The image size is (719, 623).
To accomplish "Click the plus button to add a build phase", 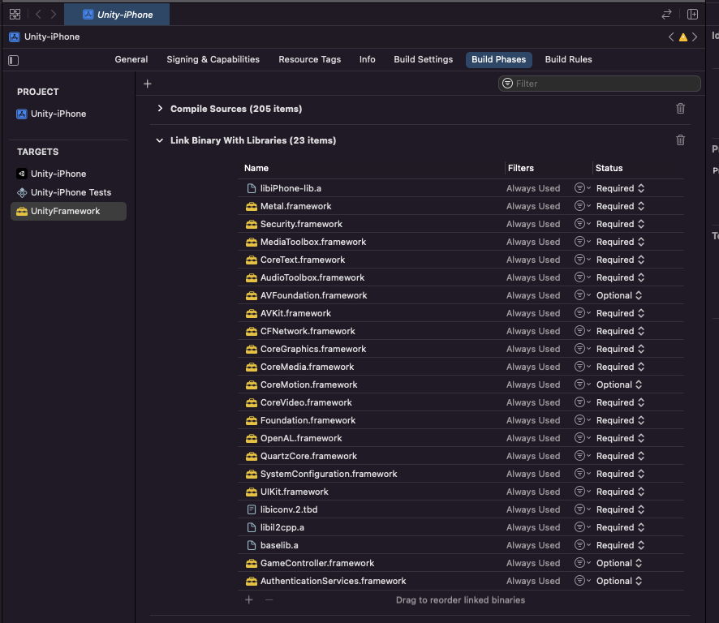I will [x=147, y=83].
